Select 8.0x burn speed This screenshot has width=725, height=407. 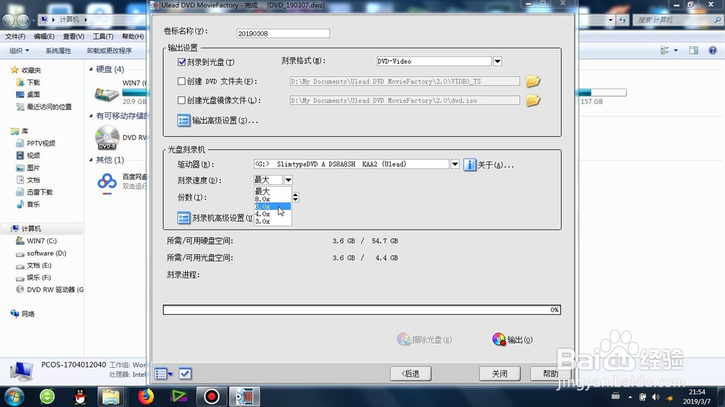click(273, 199)
